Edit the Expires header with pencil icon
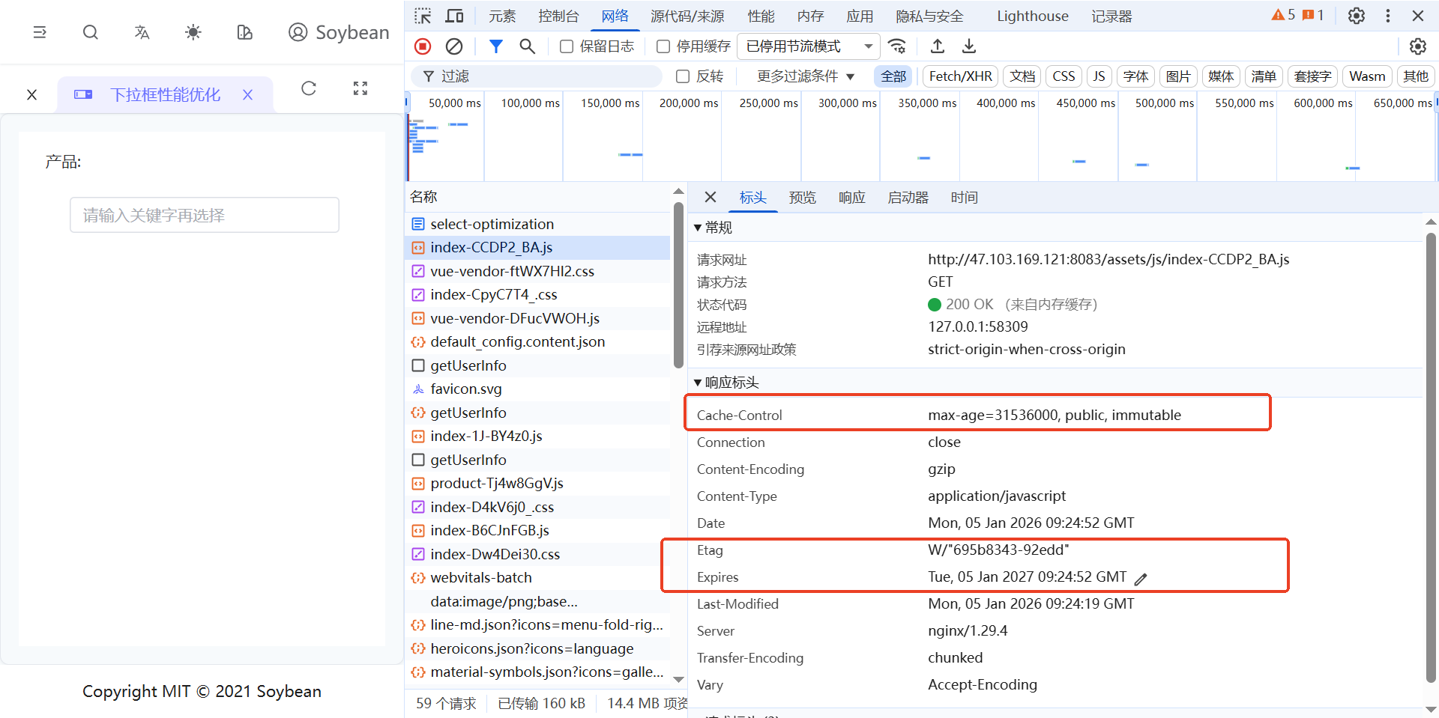1439x718 pixels. pyautogui.click(x=1141, y=578)
